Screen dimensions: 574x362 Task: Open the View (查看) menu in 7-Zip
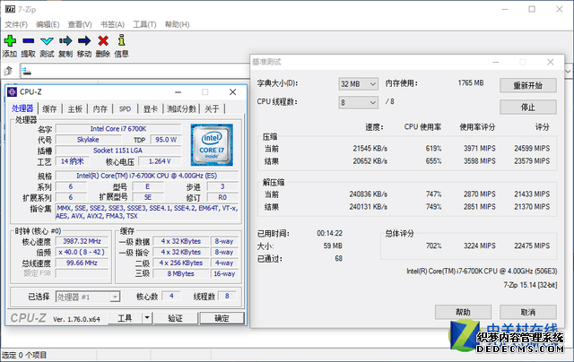pos(80,24)
